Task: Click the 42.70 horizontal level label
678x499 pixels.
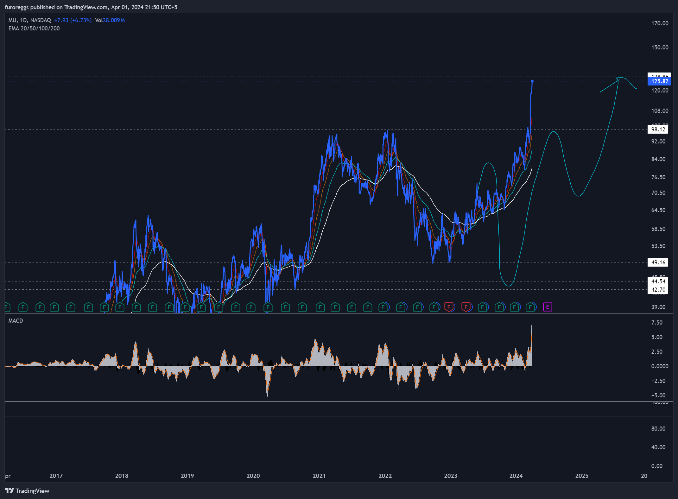Action: [658, 289]
